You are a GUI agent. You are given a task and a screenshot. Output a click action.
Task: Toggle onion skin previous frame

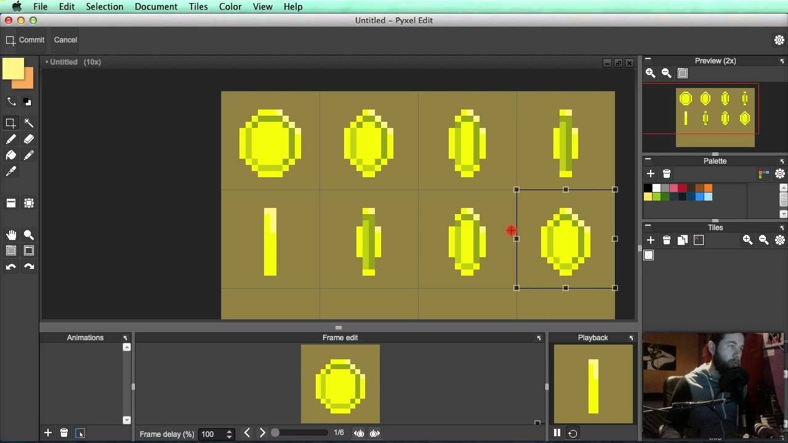pyautogui.click(x=359, y=433)
